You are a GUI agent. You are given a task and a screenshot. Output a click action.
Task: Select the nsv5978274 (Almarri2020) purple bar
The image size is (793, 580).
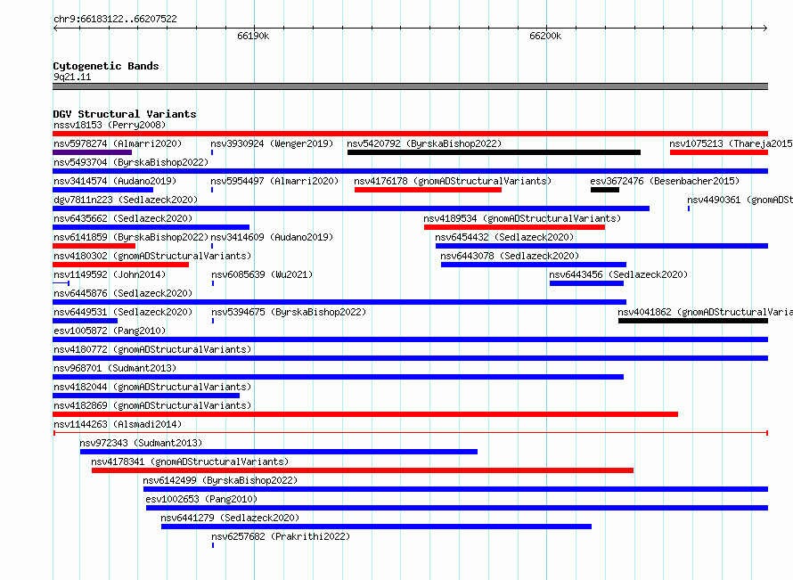93,152
